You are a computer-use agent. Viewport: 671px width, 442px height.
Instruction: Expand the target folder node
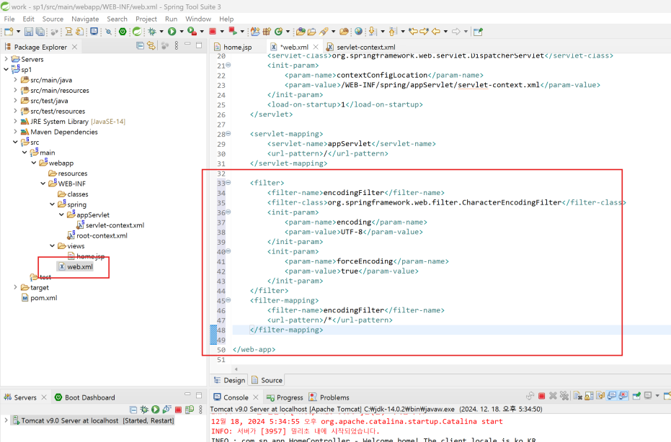(x=15, y=287)
